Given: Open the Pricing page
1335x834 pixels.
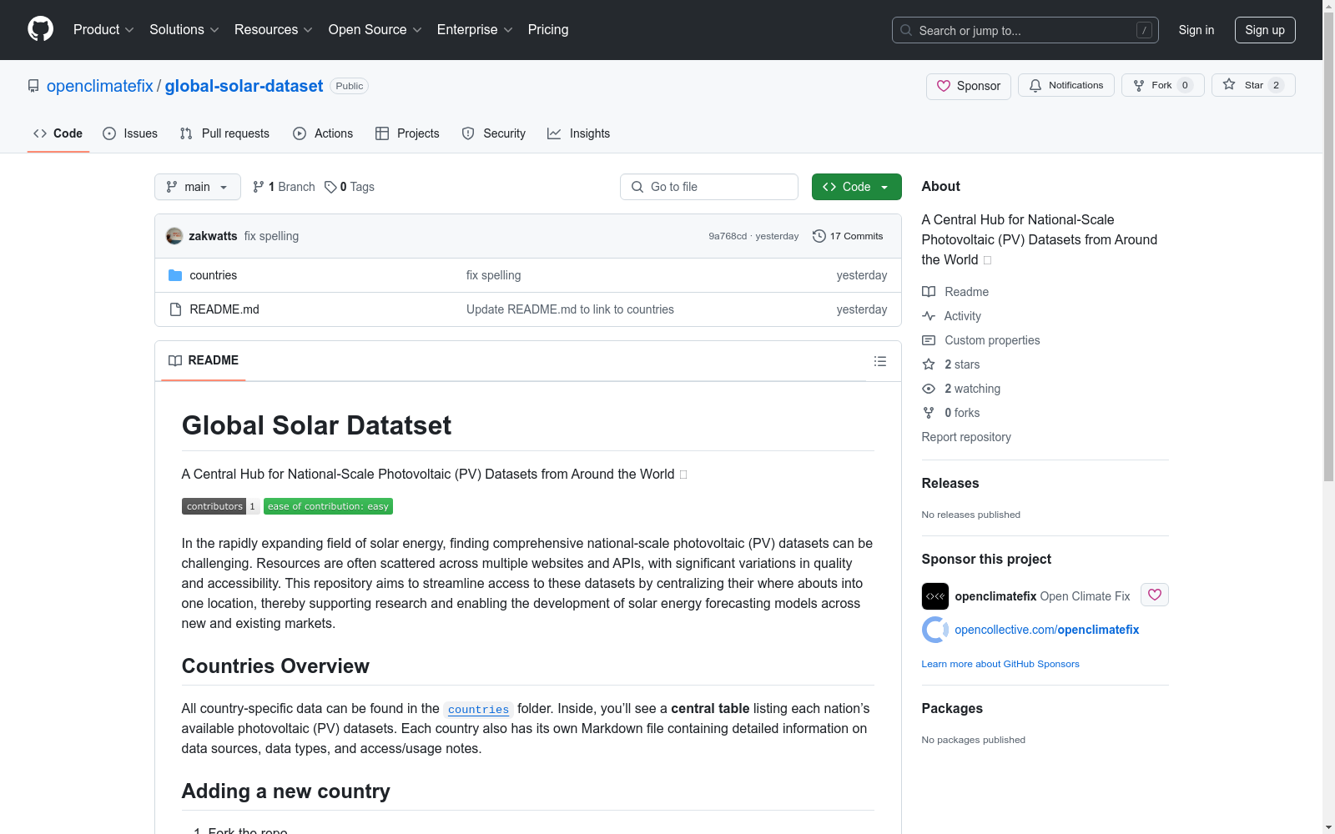Looking at the screenshot, I should (x=548, y=30).
